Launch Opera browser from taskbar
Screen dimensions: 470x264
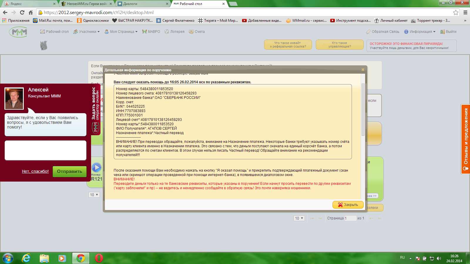tap(99, 258)
